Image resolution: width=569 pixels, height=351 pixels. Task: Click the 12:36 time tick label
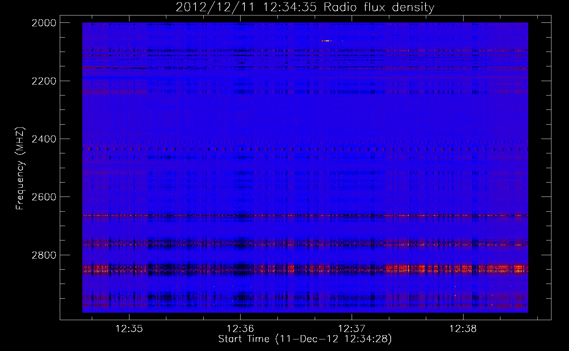[x=241, y=329]
